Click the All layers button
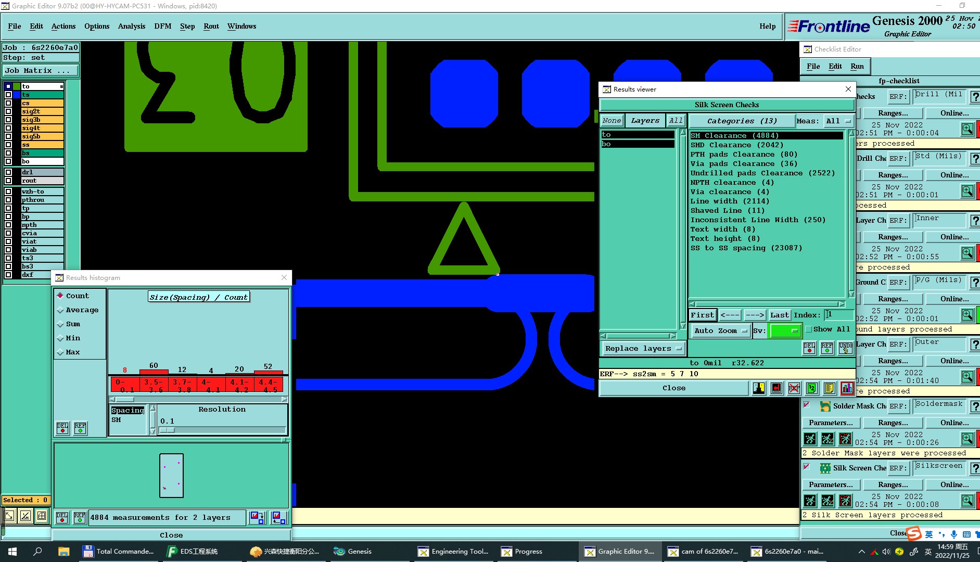Viewport: 980px width, 562px height. (676, 121)
